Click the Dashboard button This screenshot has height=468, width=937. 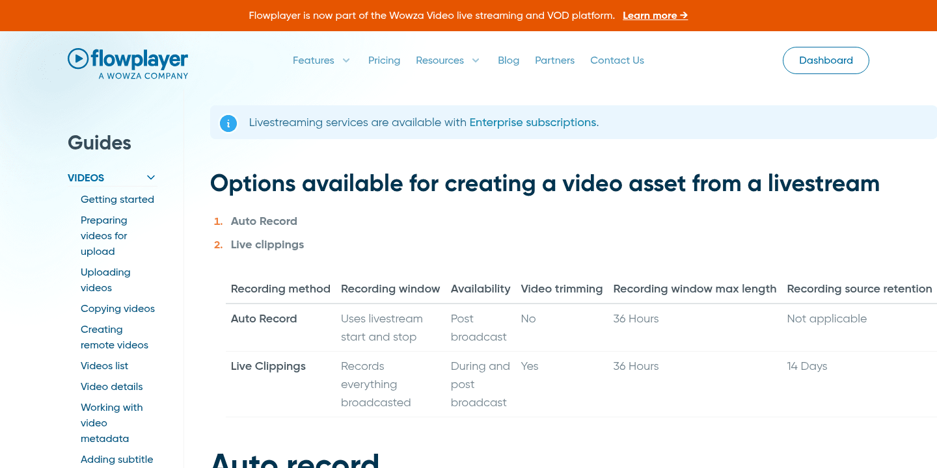pyautogui.click(x=825, y=60)
